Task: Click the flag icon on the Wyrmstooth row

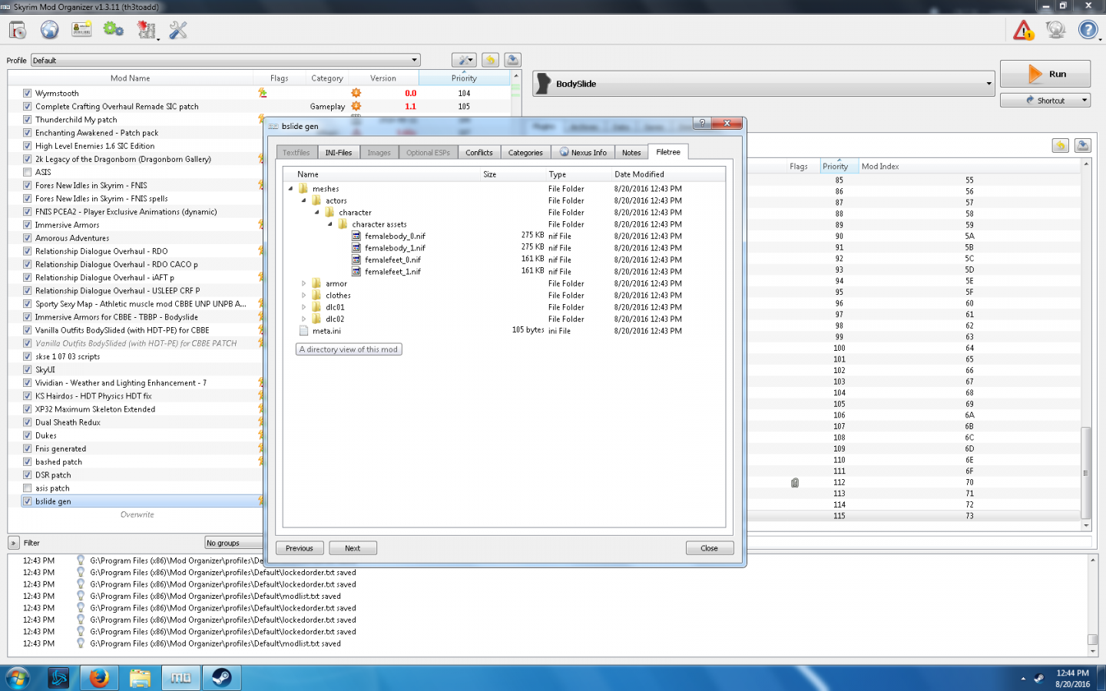Action: click(263, 93)
